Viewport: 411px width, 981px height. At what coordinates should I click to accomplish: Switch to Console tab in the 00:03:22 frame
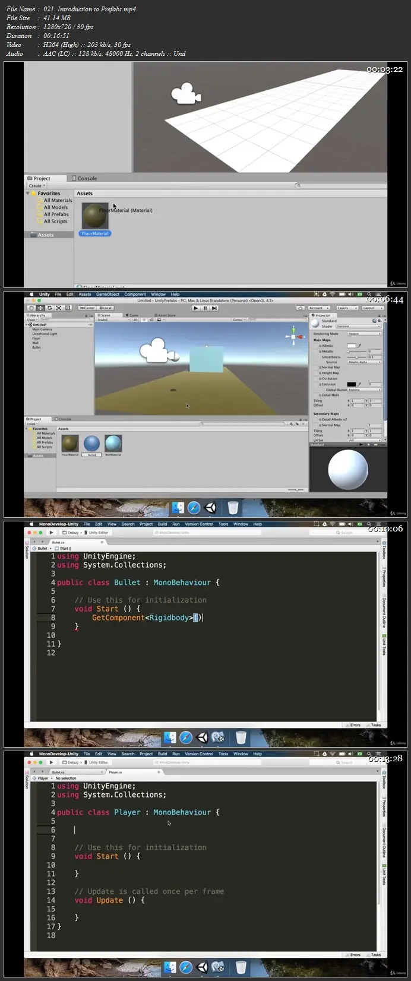[84, 178]
